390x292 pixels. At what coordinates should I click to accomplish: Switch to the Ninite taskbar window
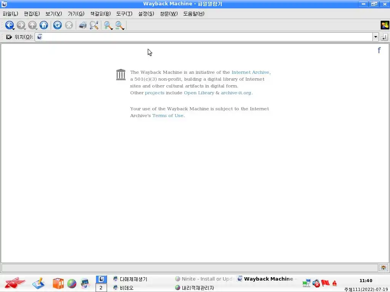[203, 279]
